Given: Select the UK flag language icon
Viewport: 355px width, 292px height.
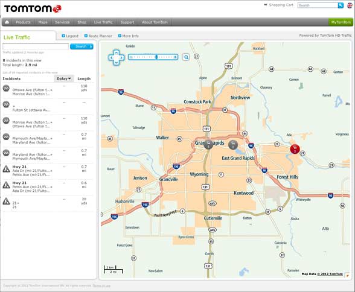Looking at the screenshot, I should [350, 5].
